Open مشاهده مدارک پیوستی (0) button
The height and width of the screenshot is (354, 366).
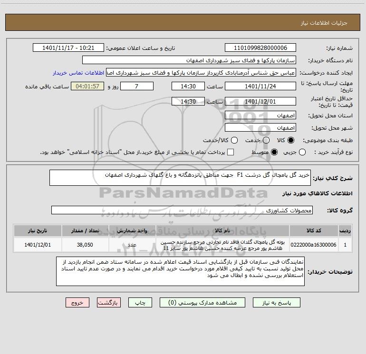coord(202,303)
